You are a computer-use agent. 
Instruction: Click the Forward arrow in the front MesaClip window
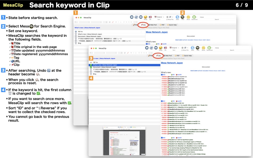click(x=156, y=48)
